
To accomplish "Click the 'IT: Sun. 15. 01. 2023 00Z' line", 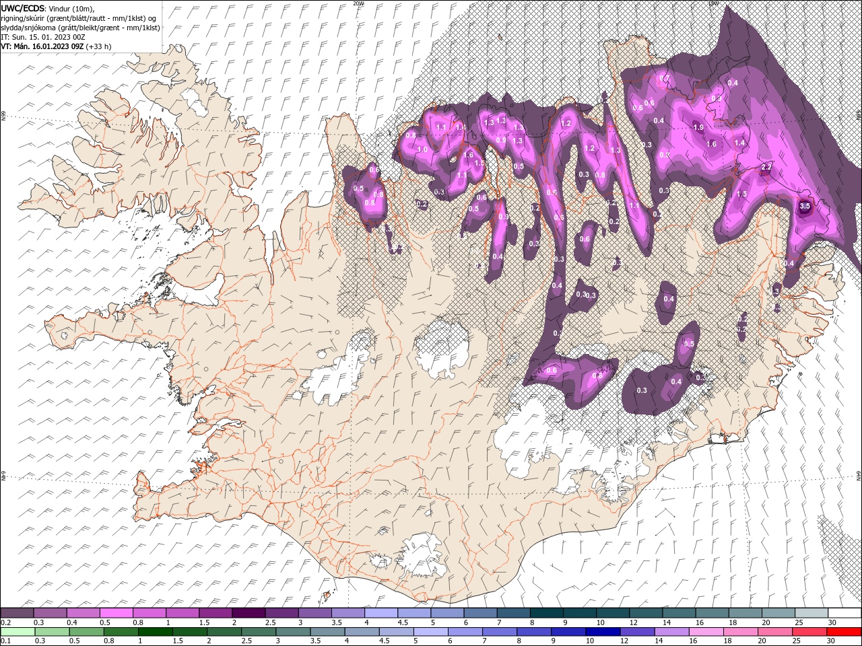I will click(42, 37).
